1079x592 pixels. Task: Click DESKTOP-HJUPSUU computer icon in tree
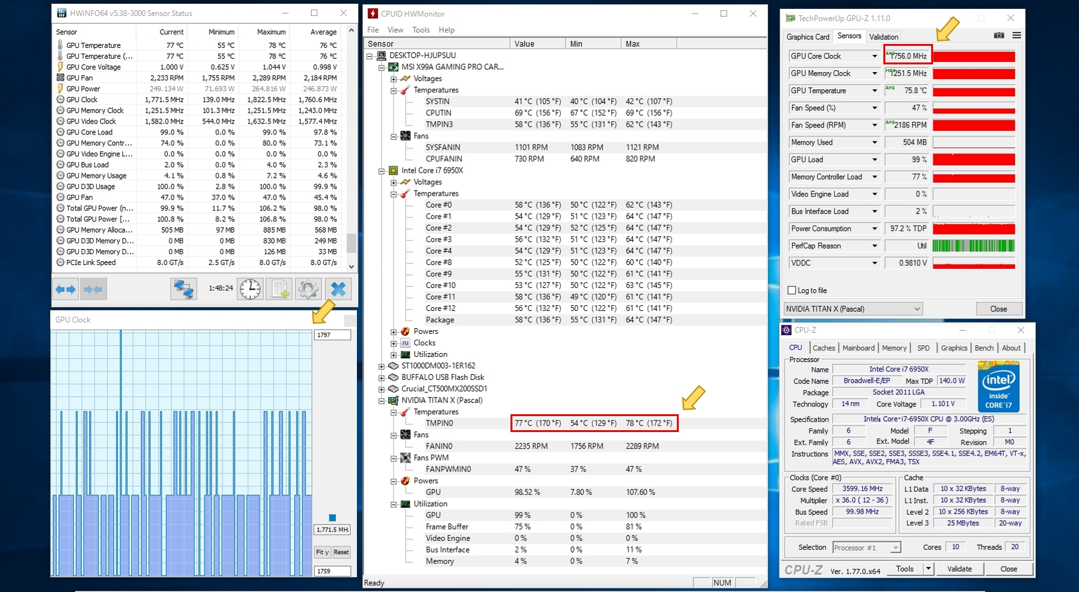381,55
